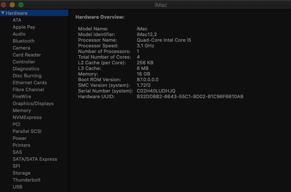Click the SMC Version value 1.72f2
Viewport: 291px width, 192px height.
pyautogui.click(x=143, y=85)
